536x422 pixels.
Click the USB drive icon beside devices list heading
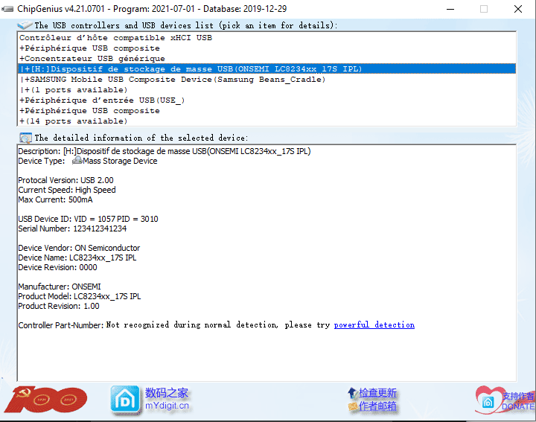coord(25,25)
